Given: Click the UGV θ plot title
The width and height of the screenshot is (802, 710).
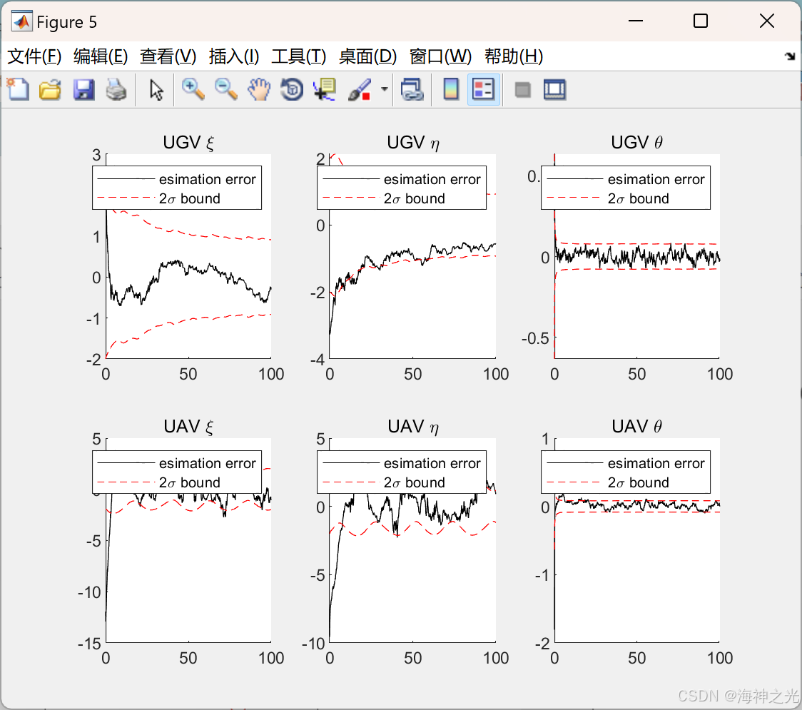Looking at the screenshot, I should point(636,142).
